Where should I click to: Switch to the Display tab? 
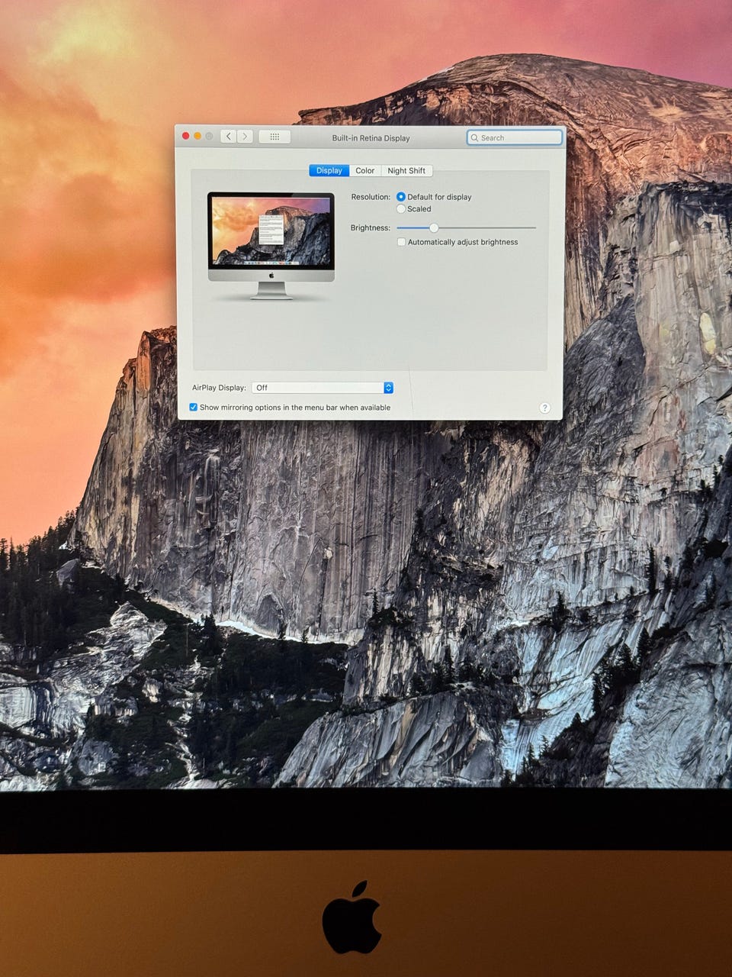pos(329,171)
